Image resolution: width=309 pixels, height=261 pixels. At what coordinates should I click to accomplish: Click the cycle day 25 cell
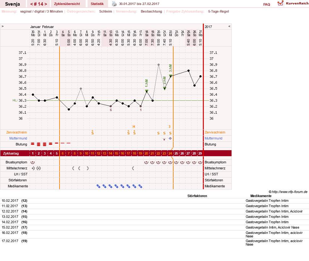[x=176, y=153]
